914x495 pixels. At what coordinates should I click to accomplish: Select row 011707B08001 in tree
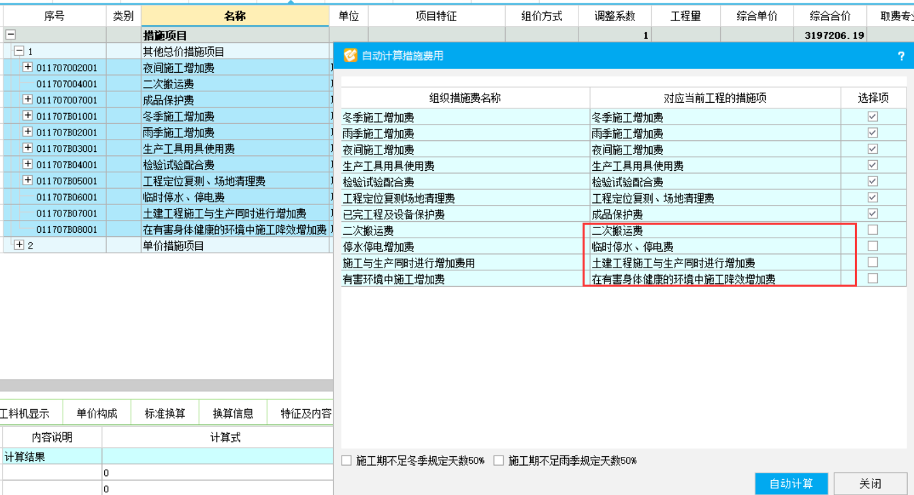click(x=167, y=229)
